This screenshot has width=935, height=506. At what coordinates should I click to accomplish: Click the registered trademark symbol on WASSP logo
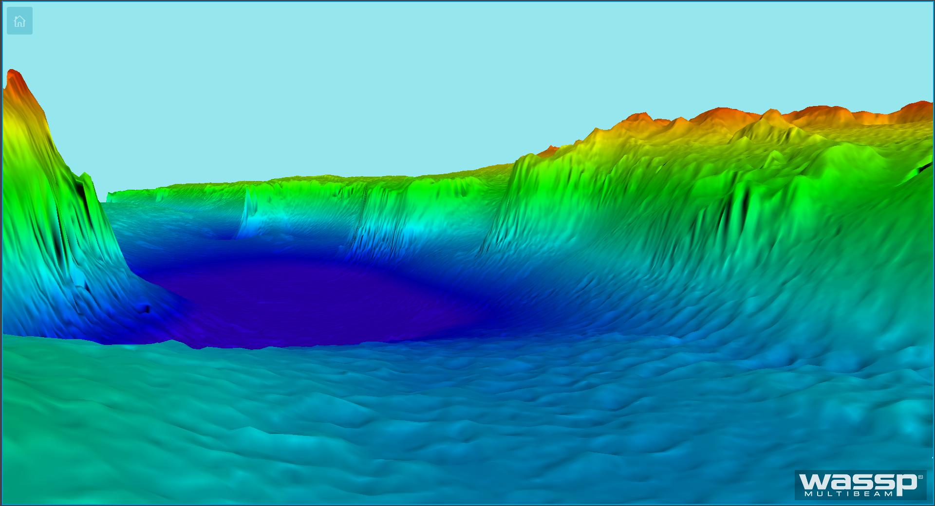coord(920,477)
